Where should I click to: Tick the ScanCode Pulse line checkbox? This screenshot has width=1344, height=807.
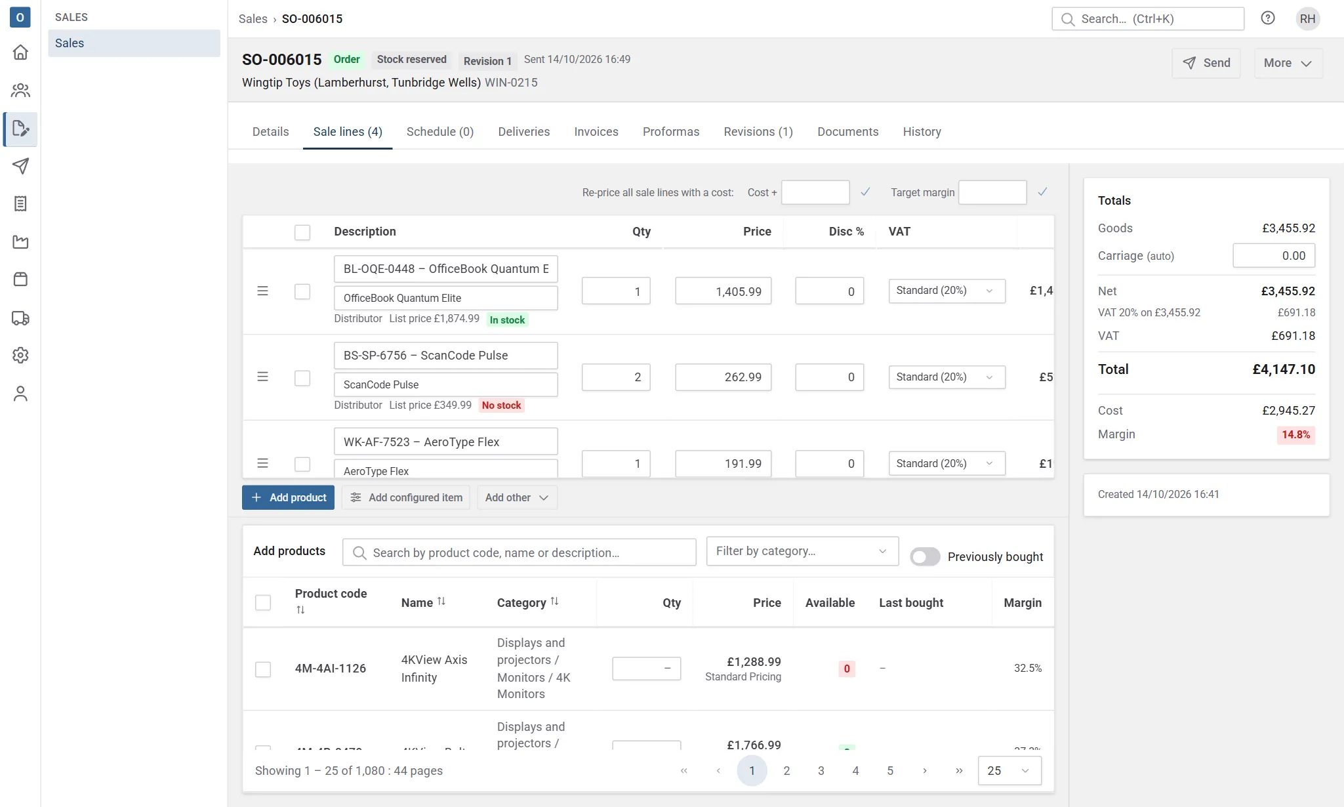click(302, 378)
